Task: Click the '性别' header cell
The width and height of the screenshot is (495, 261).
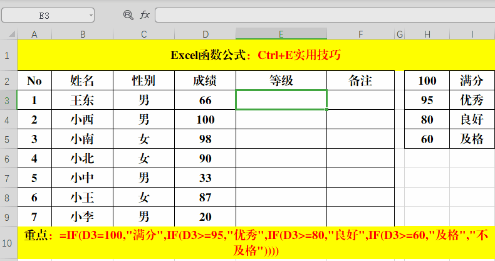Action: 143,80
